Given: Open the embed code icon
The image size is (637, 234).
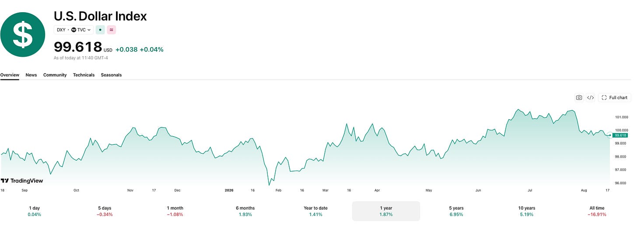Looking at the screenshot, I should [x=590, y=97].
